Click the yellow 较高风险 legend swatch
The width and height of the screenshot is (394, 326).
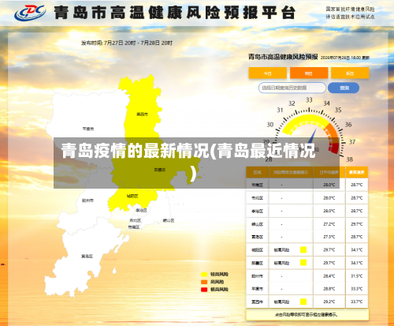point(204,275)
